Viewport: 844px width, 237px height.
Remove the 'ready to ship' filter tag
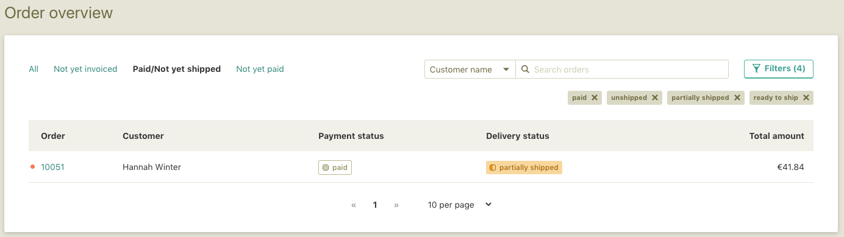(x=806, y=97)
